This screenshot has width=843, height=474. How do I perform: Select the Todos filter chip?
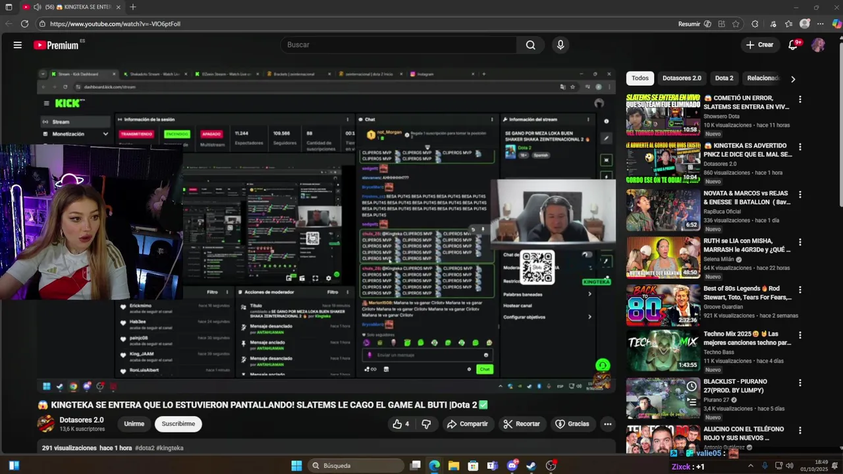tap(639, 78)
